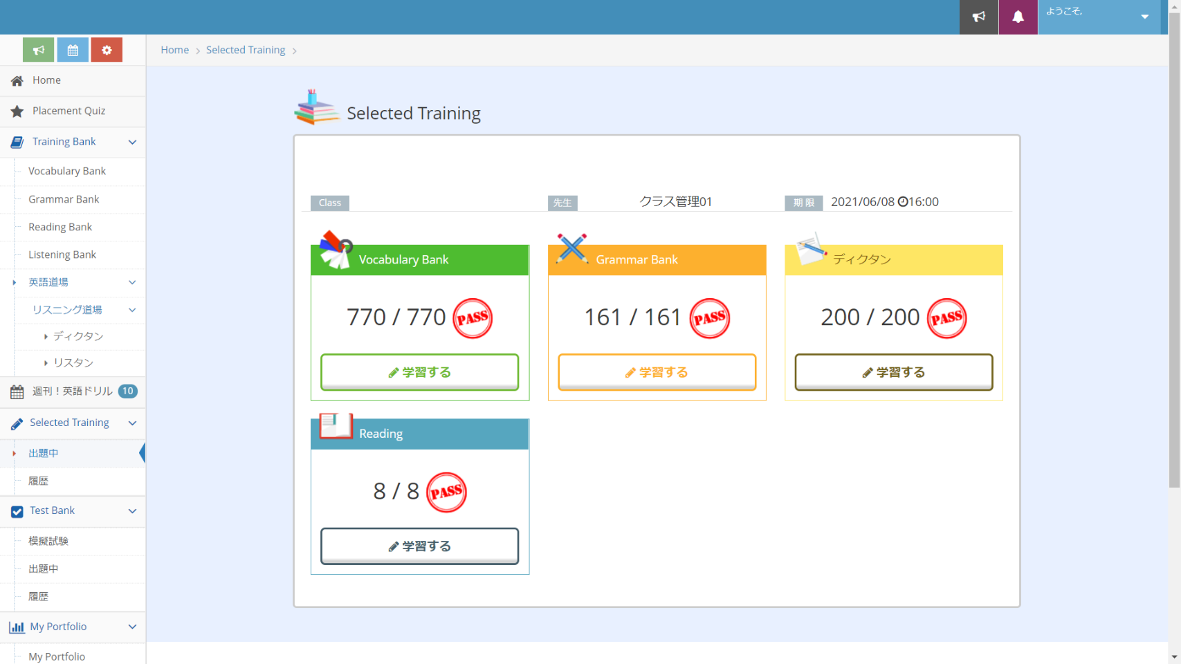Click the green megaphone button in sidebar
The height and width of the screenshot is (664, 1181).
pyautogui.click(x=38, y=50)
